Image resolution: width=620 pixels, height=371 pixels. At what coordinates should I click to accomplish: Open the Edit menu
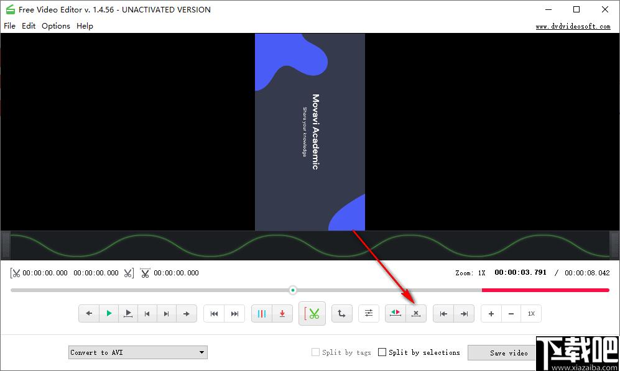click(29, 26)
